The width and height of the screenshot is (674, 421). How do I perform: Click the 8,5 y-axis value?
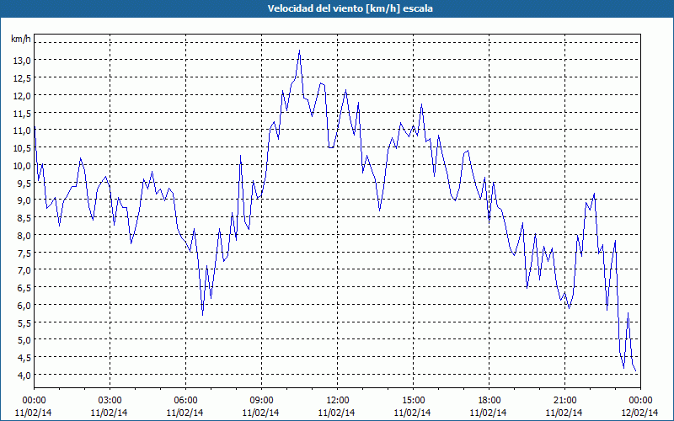[x=24, y=218]
